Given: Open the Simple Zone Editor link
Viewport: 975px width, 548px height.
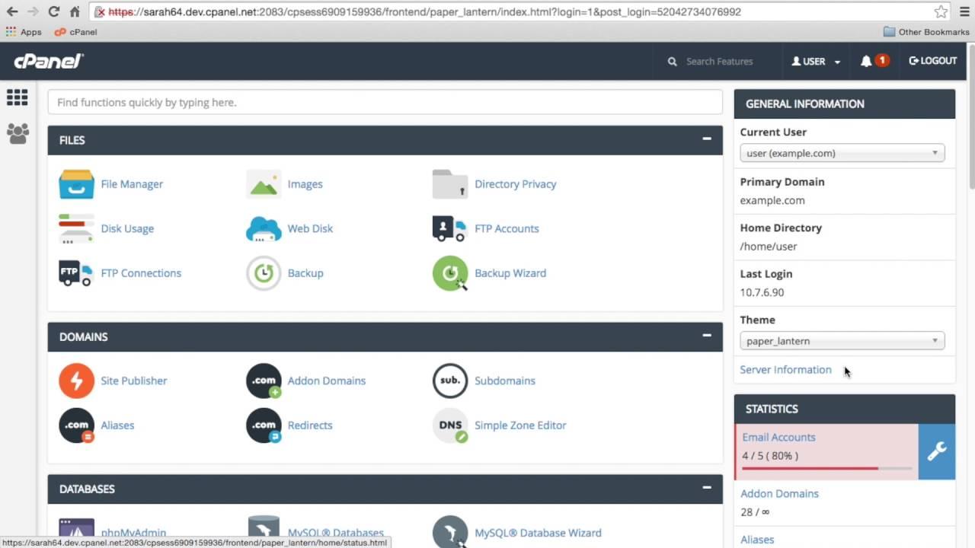Looking at the screenshot, I should coord(520,425).
